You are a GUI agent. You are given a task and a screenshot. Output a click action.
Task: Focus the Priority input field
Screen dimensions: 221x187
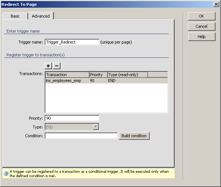pos(72,118)
